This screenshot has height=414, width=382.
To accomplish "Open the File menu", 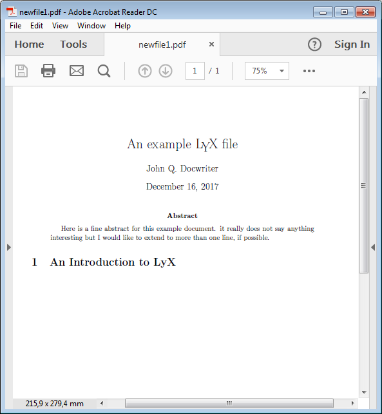I will click(x=15, y=26).
